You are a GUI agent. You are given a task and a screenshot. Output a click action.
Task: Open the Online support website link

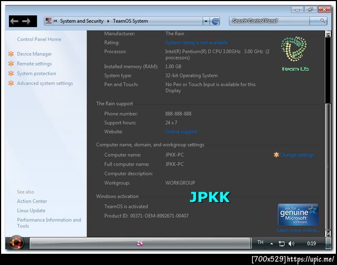point(181,132)
